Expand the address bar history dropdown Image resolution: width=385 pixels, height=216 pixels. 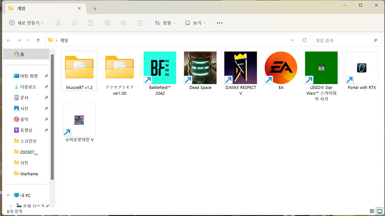pos(292,40)
